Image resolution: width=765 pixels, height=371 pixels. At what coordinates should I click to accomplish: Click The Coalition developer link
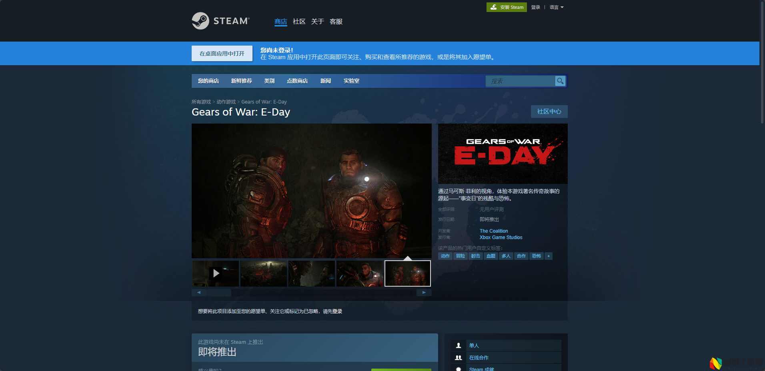pos(494,231)
